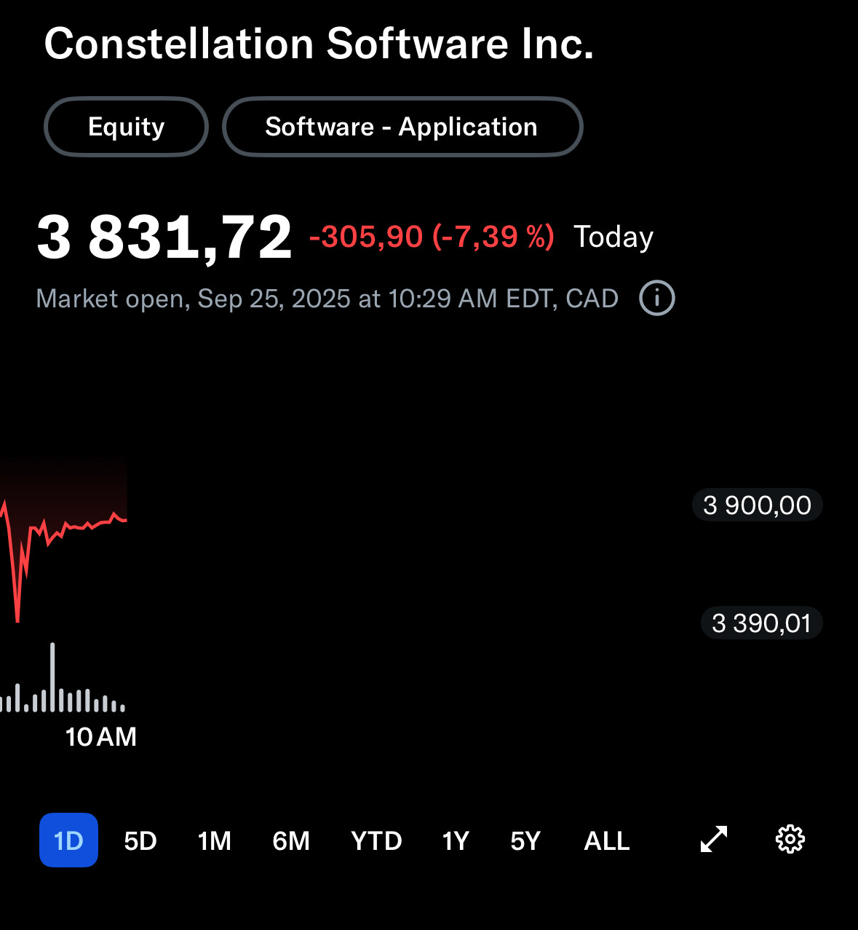Tap the Equity tag
Screen dimensions: 858x930
click(127, 127)
